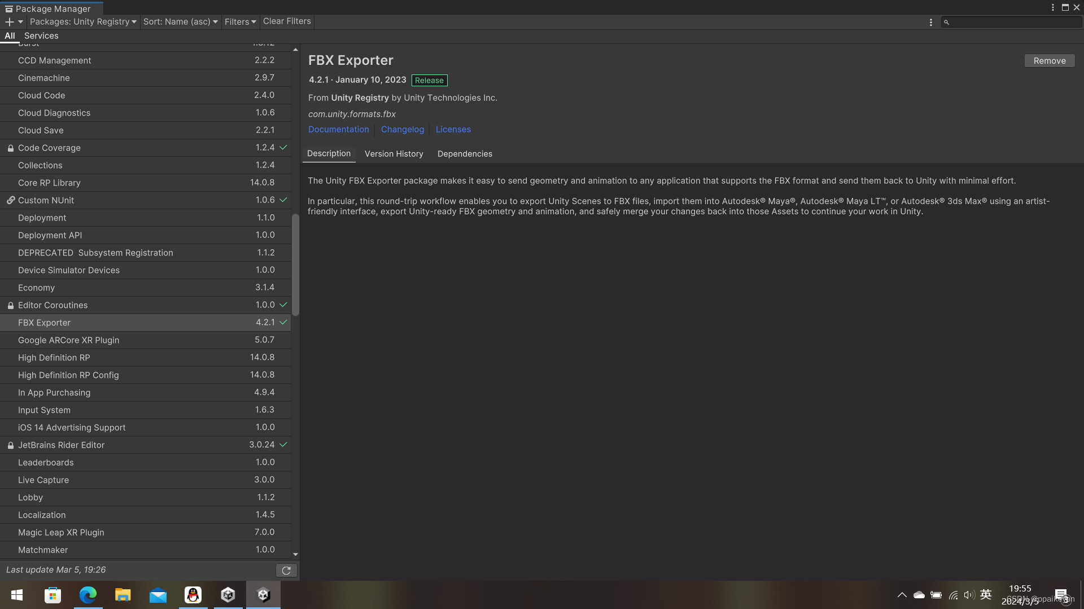The width and height of the screenshot is (1084, 609).
Task: Switch to the Version History tab
Action: 394,154
